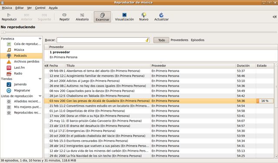
Task: Open the Control menu
Action: point(40,8)
